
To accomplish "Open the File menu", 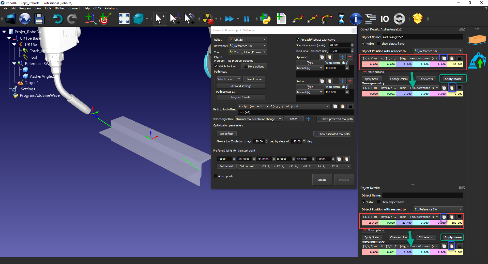I will coord(5,8).
